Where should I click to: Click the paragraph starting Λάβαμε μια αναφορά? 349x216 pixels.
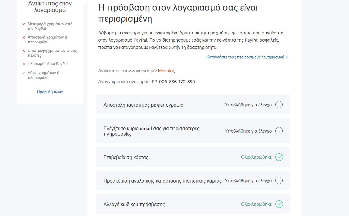click(x=191, y=40)
